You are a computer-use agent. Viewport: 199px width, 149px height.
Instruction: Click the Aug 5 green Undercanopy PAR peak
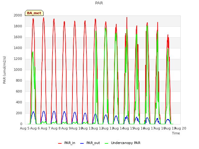[x=33, y=52]
